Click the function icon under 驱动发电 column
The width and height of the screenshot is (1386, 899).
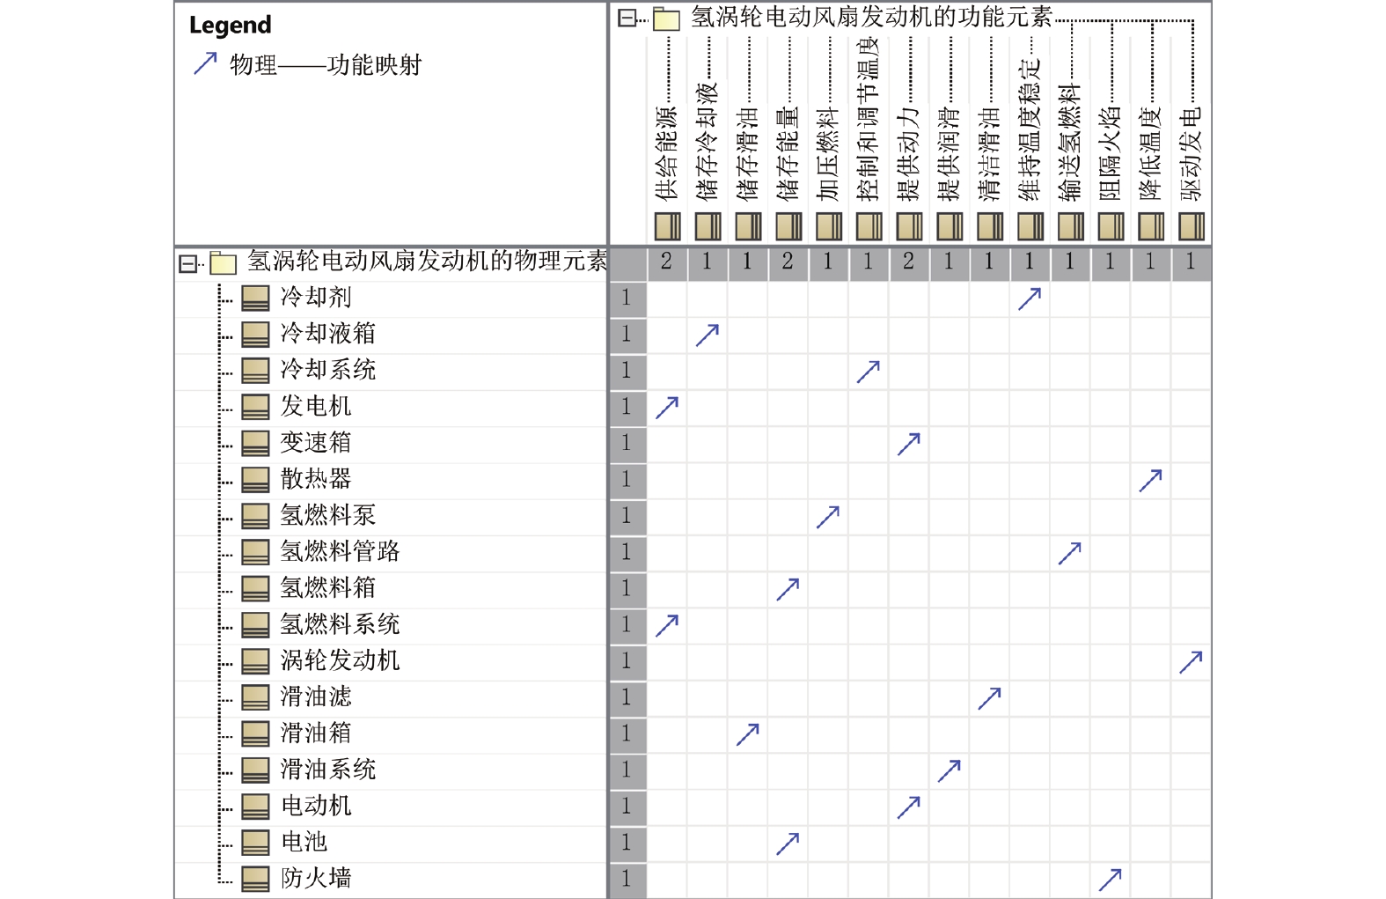(1191, 226)
